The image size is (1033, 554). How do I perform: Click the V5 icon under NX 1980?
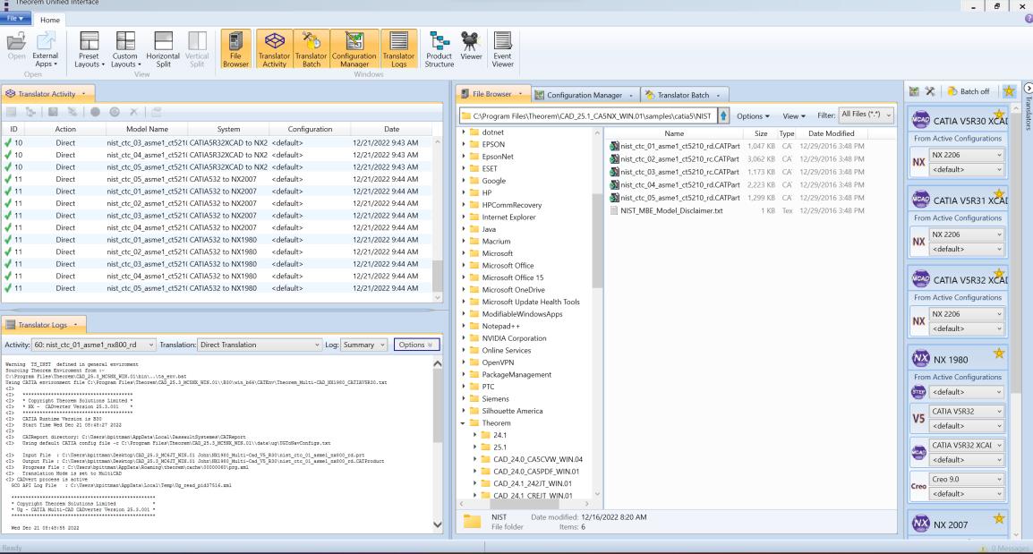tap(919, 418)
